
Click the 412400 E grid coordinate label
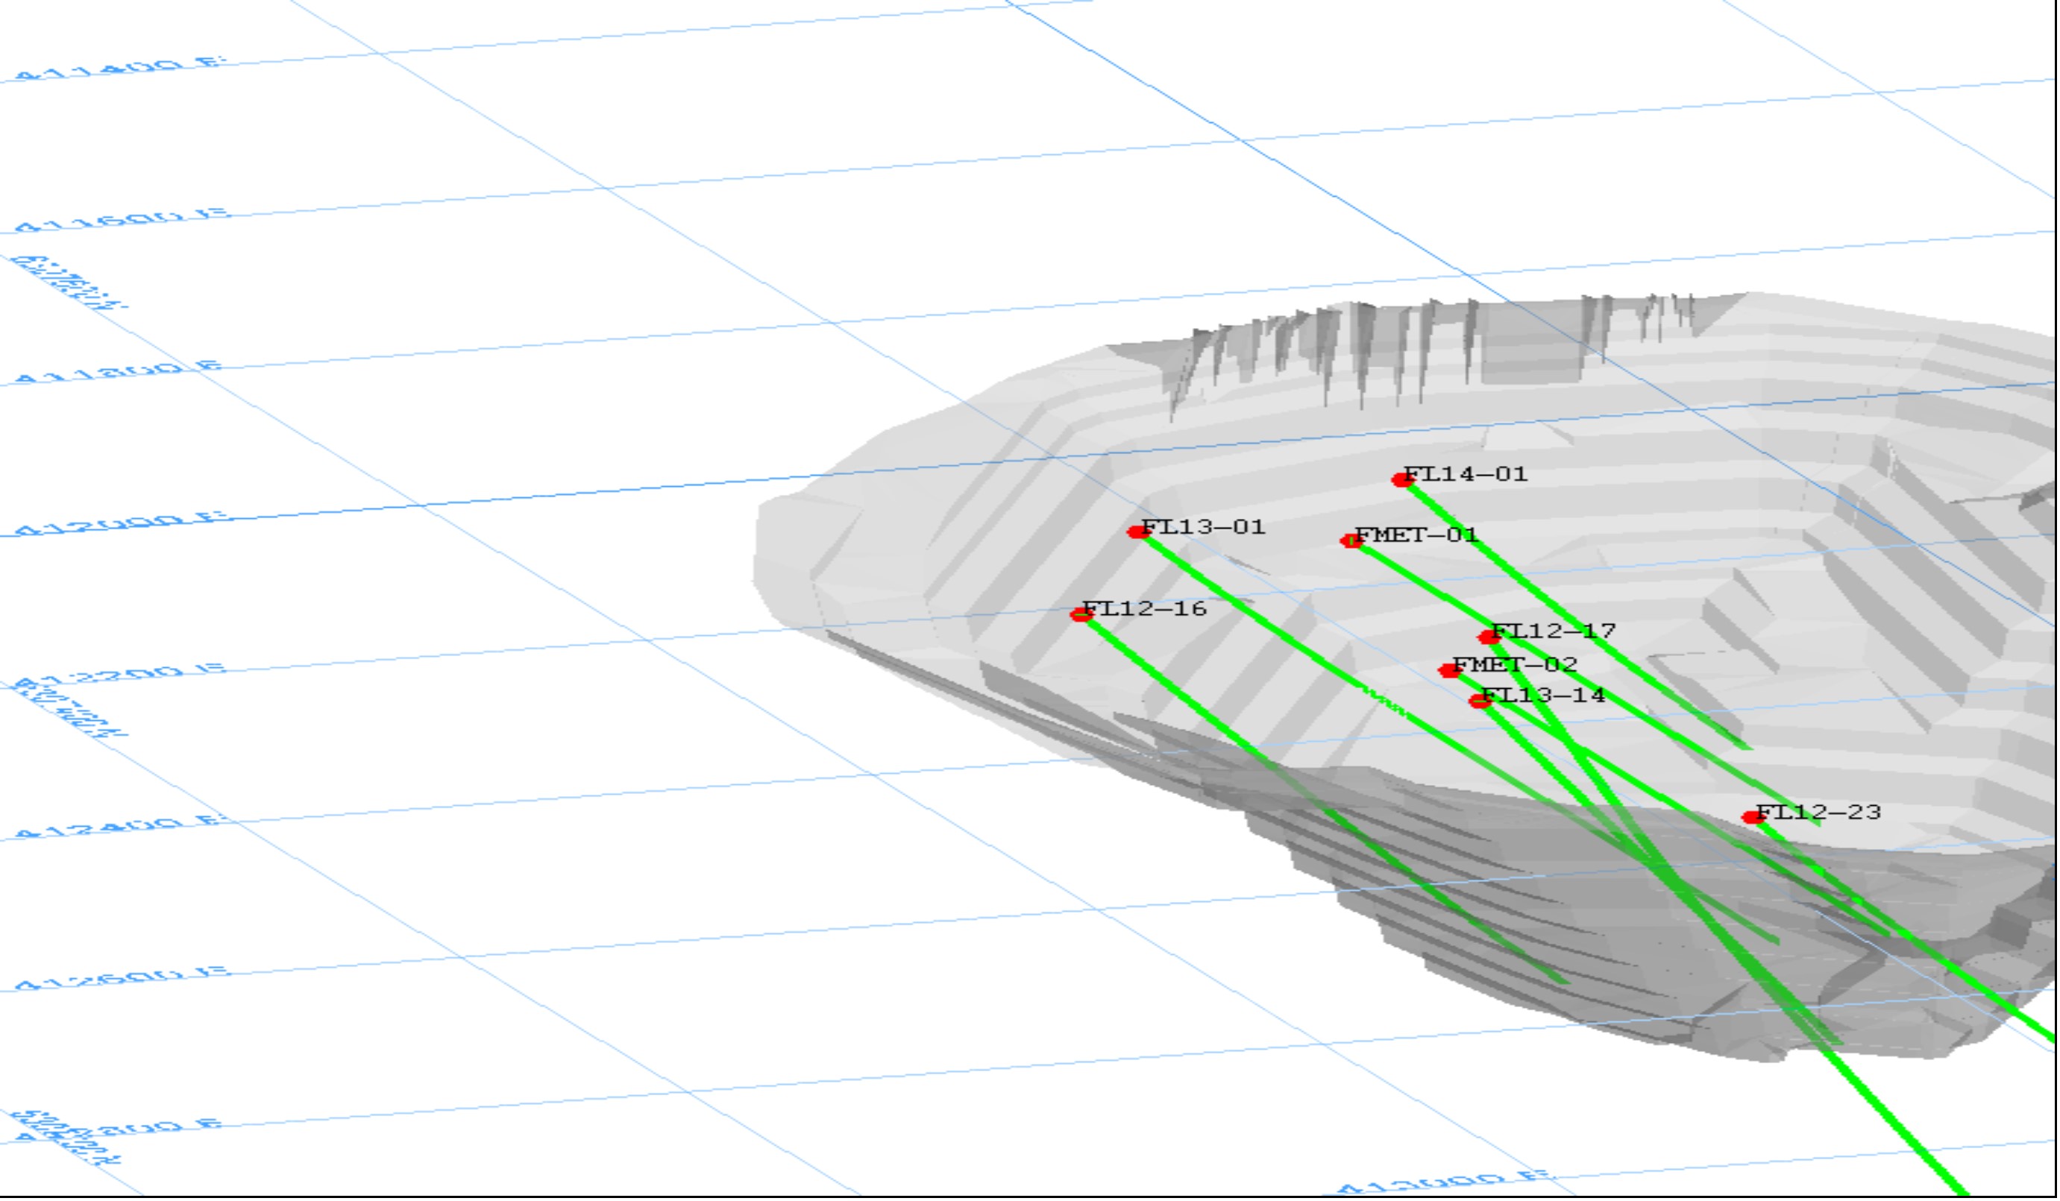coord(119,827)
